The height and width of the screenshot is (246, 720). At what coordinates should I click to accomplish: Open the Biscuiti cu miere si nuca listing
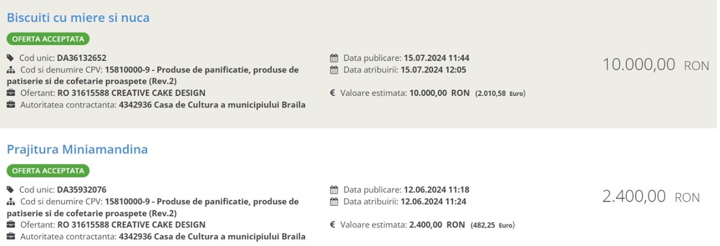click(78, 18)
